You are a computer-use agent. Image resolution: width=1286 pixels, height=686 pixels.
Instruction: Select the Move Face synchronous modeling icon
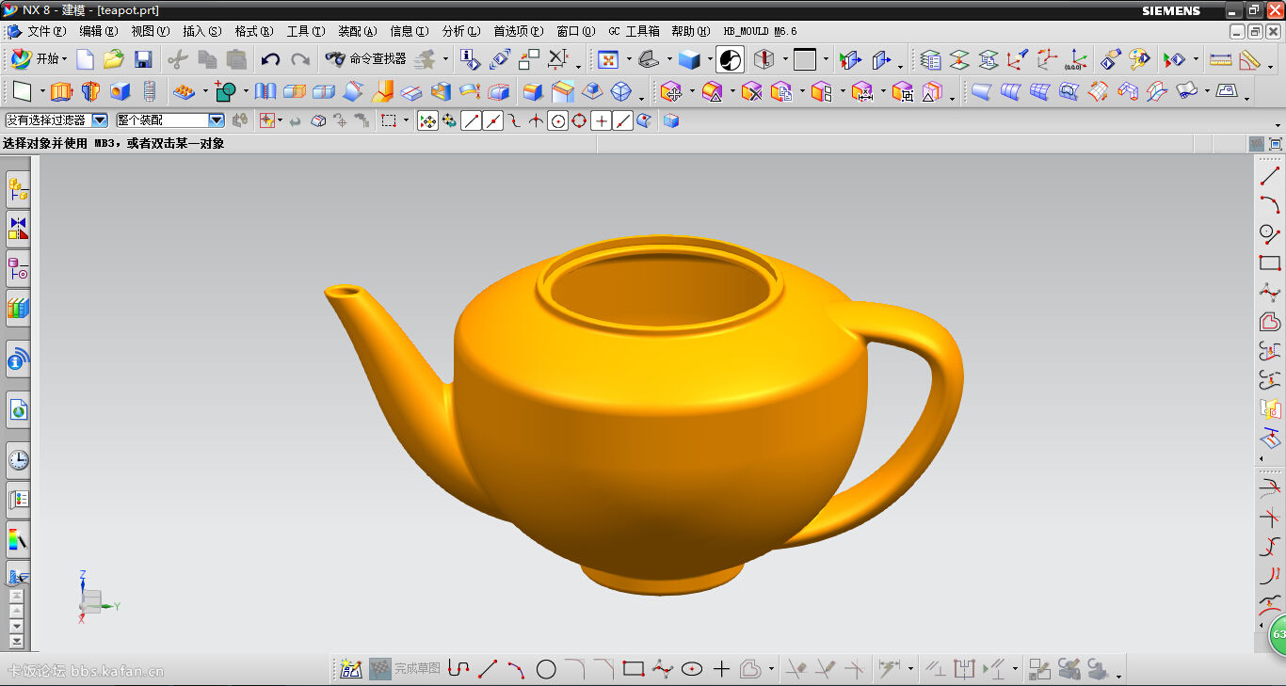click(670, 91)
